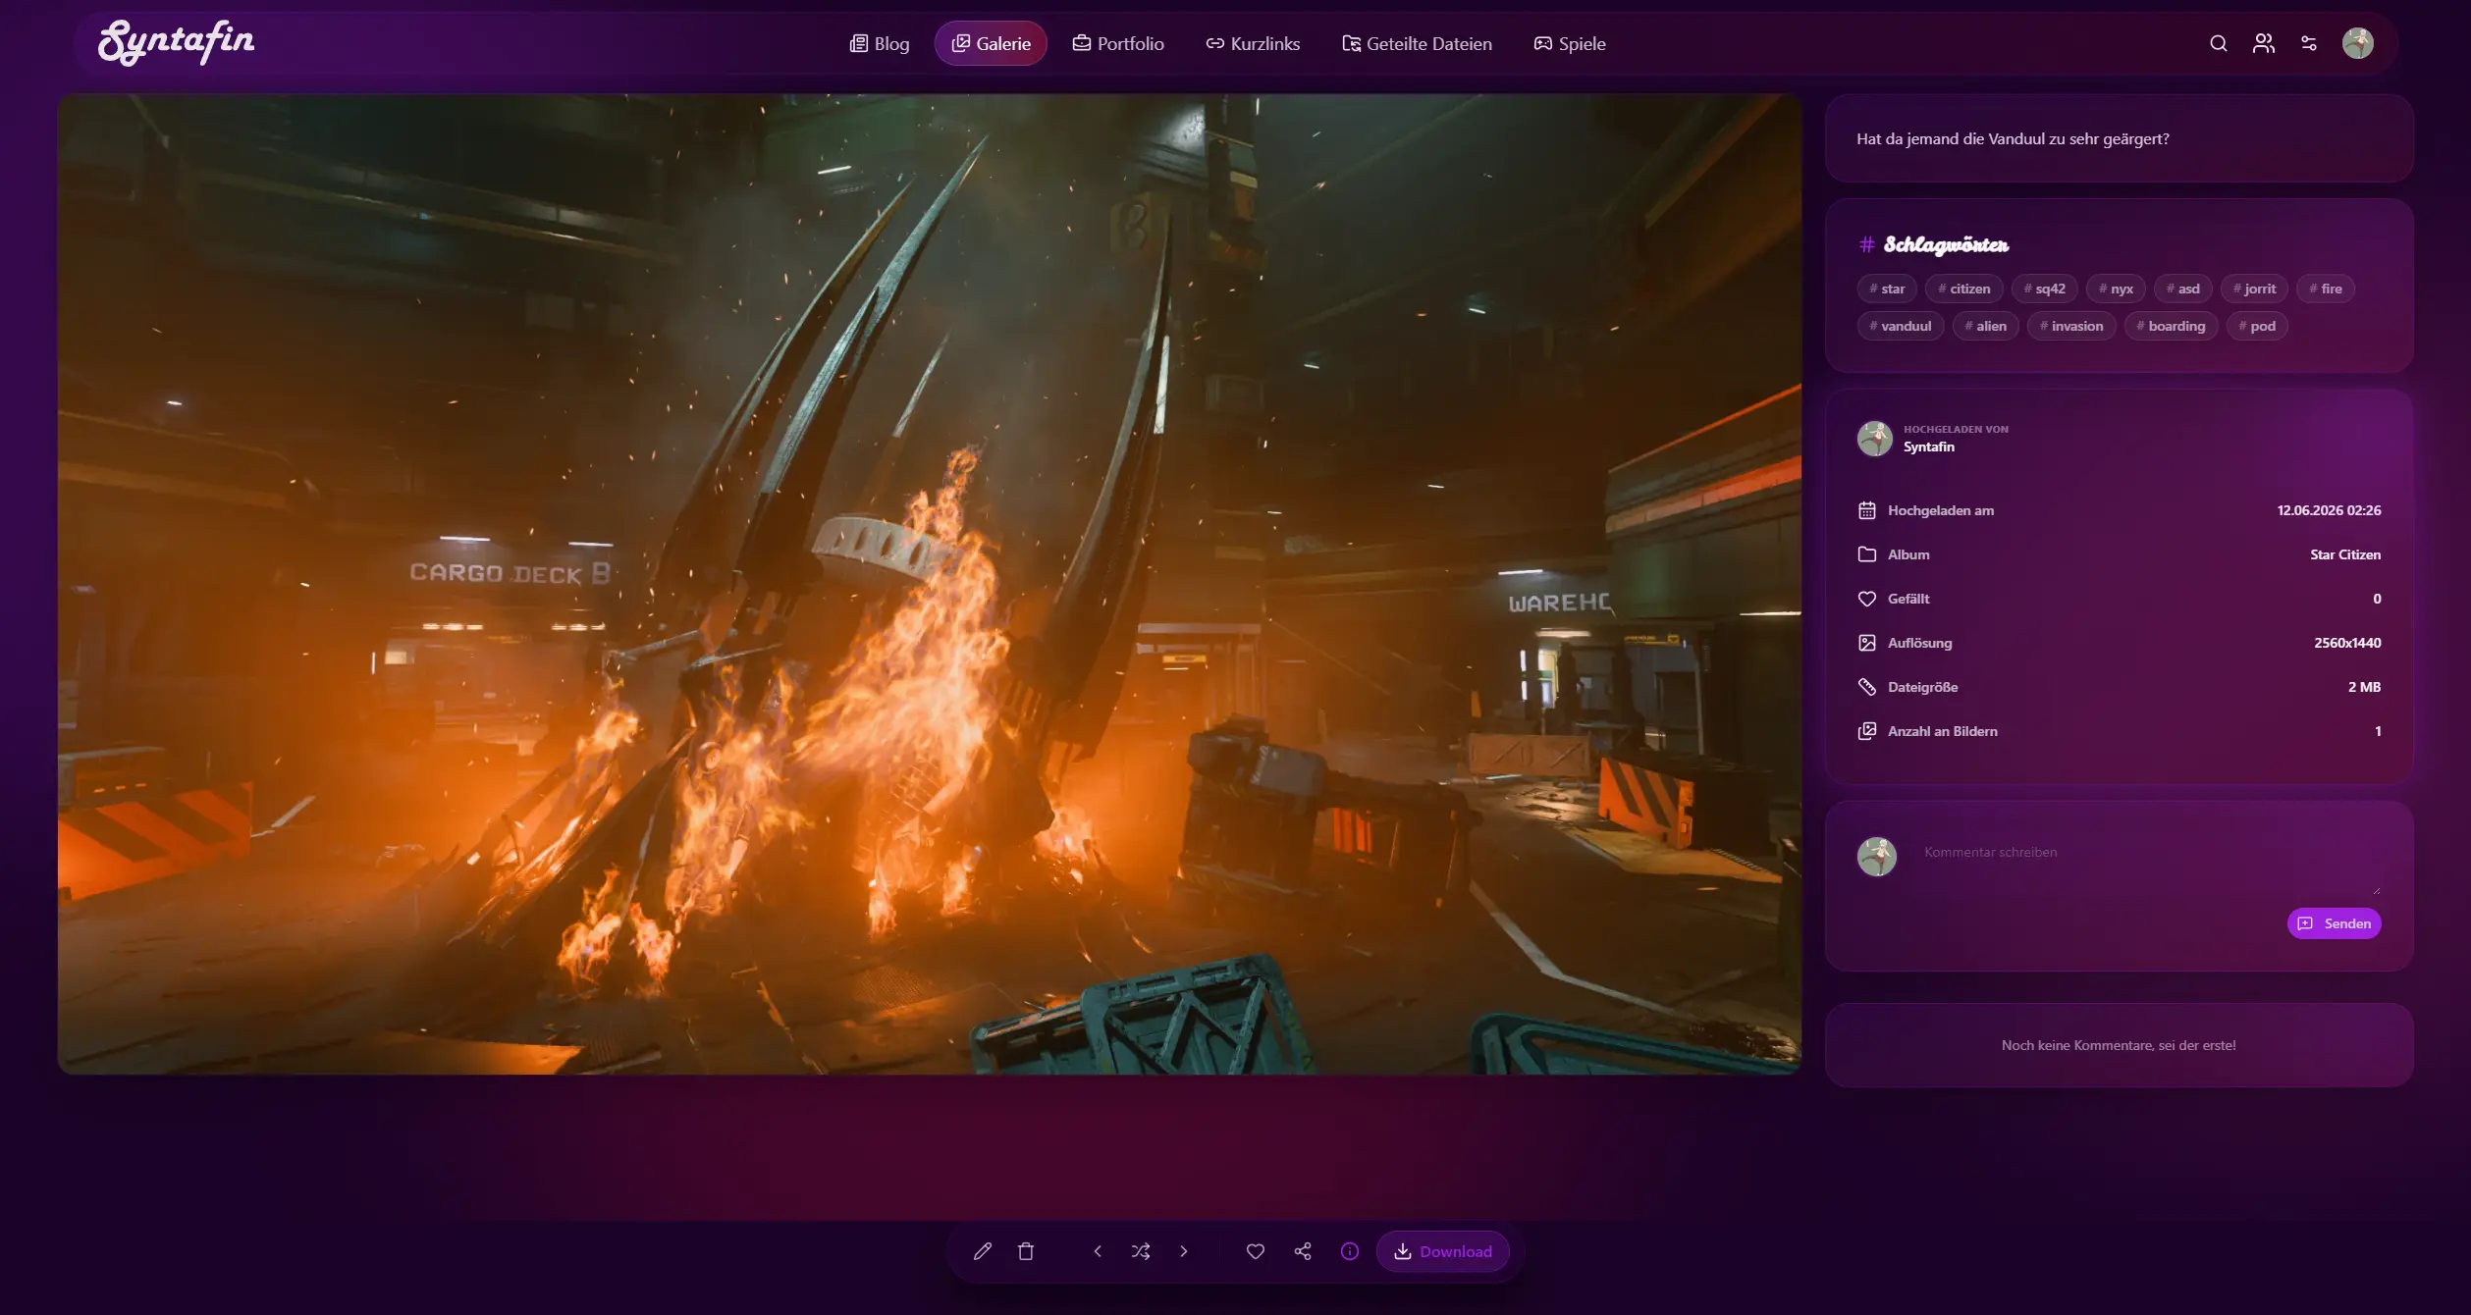This screenshot has height=1315, width=2471.
Task: Delete image with the trash icon
Action: (1026, 1251)
